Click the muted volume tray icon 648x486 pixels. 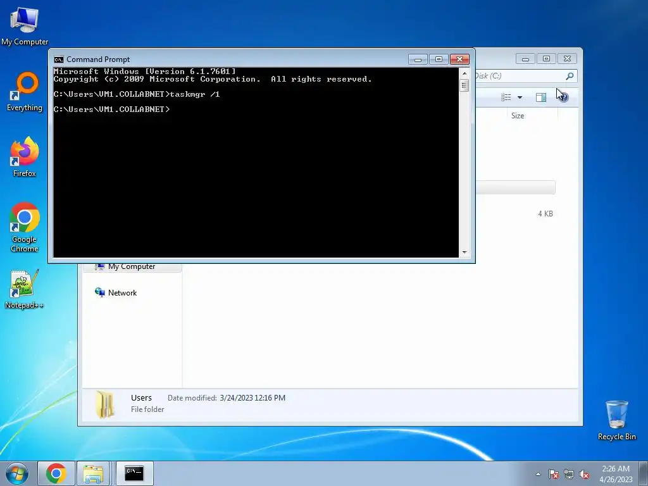coord(584,474)
